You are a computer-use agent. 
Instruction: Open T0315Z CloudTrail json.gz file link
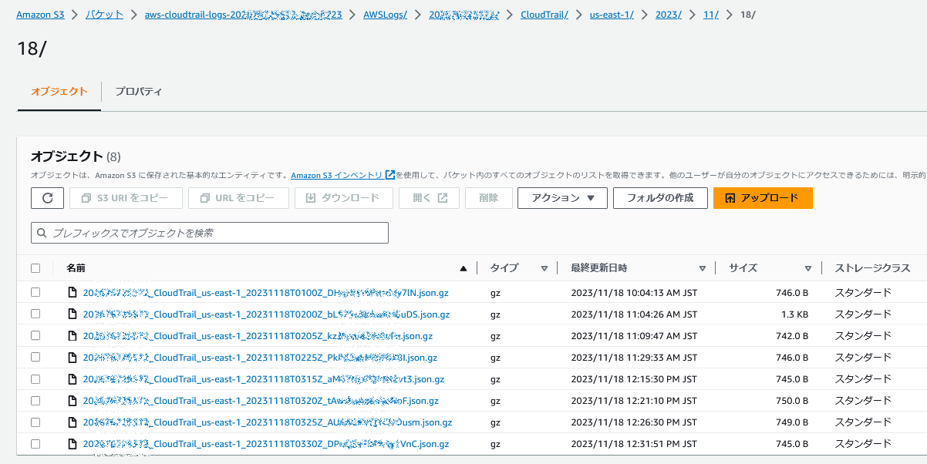[x=264, y=379]
